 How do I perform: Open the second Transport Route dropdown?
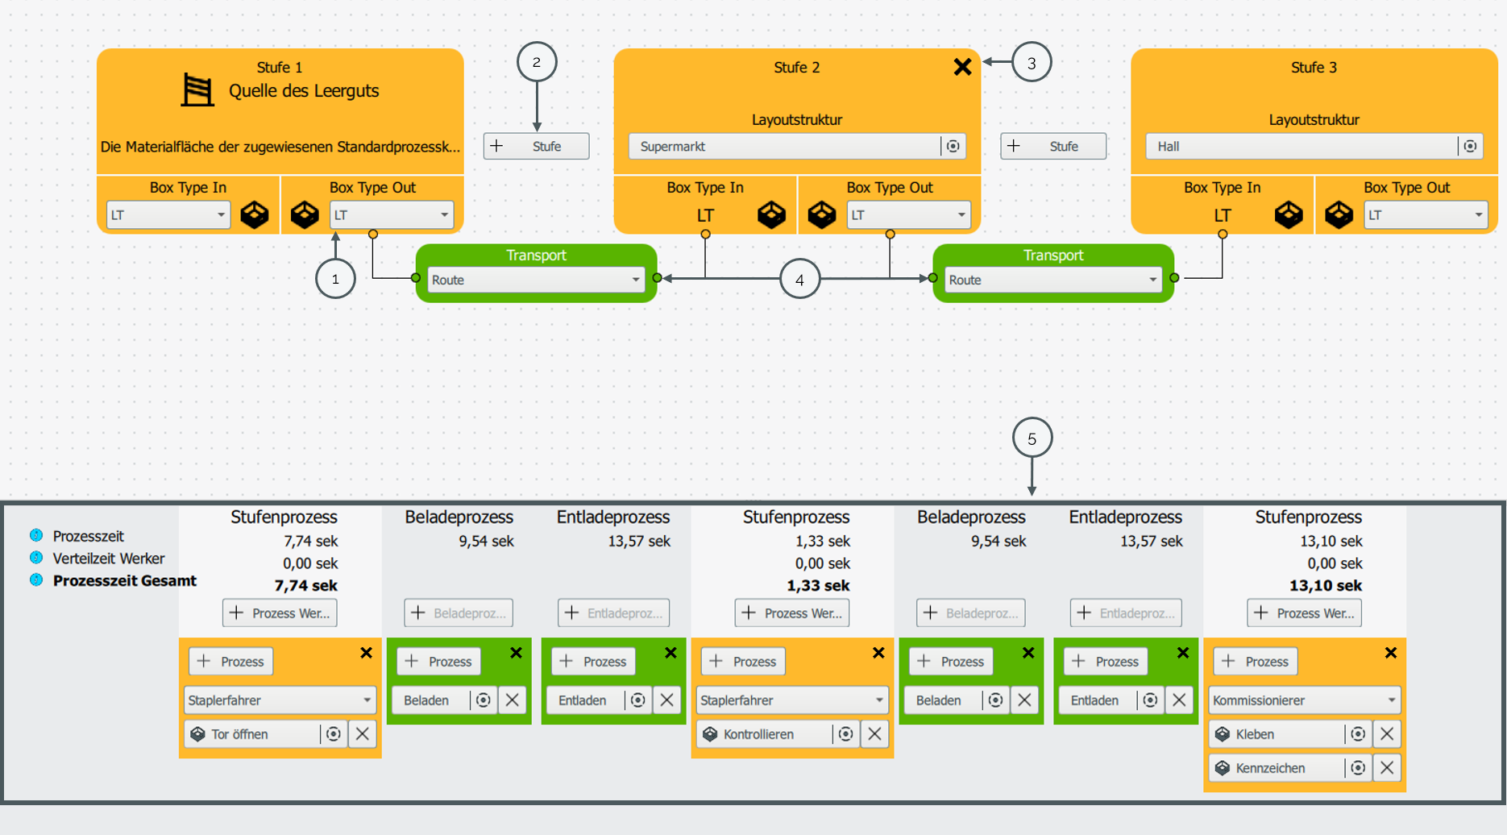coord(1053,280)
